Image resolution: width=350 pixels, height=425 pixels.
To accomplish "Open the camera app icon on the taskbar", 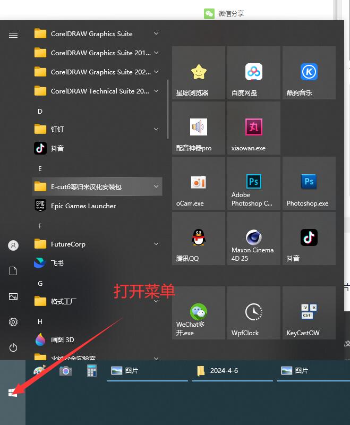I will click(66, 371).
